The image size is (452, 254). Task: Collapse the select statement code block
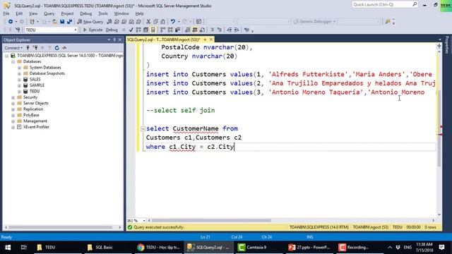143,128
